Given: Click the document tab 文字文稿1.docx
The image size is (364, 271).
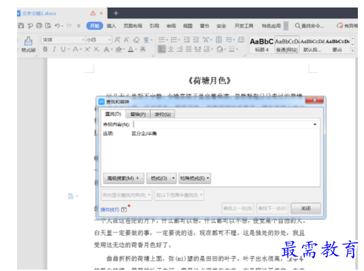Looking at the screenshot, I should [39, 14].
